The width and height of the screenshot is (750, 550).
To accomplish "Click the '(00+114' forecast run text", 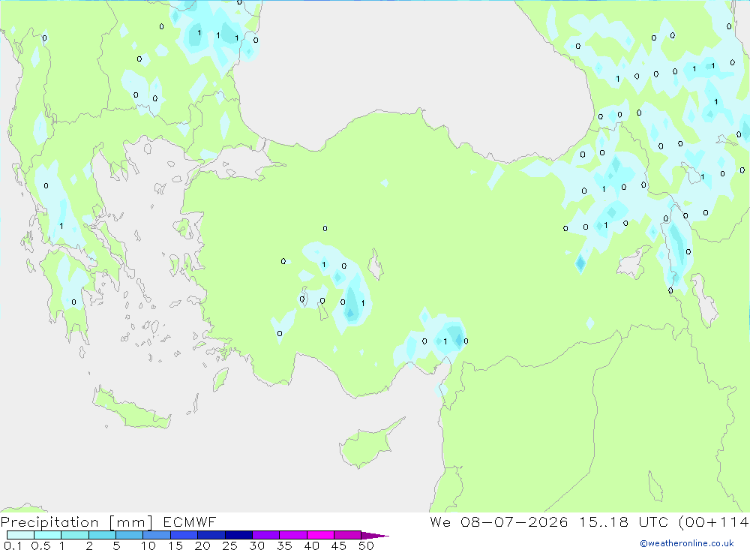I will click(x=714, y=521).
